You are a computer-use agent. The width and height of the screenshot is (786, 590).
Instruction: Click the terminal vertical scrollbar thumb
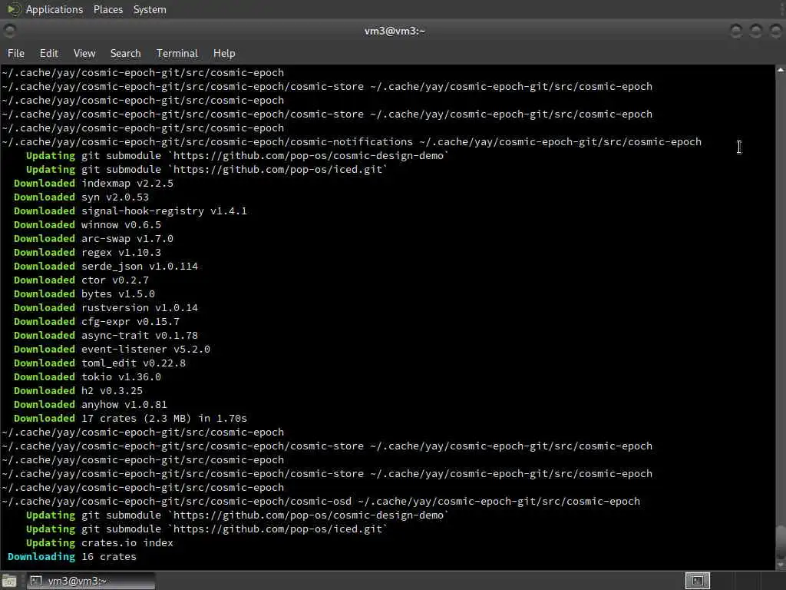[781, 541]
